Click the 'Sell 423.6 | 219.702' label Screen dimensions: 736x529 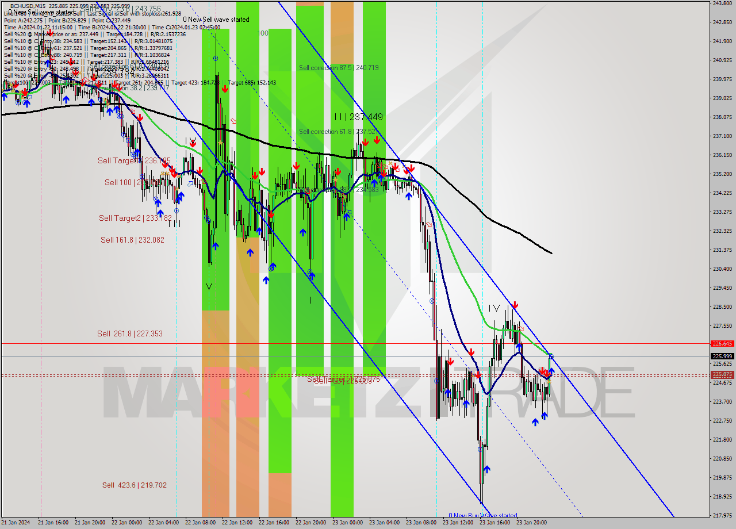point(135,485)
